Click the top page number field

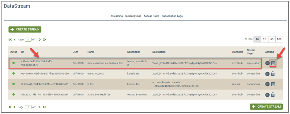click(x=28, y=40)
